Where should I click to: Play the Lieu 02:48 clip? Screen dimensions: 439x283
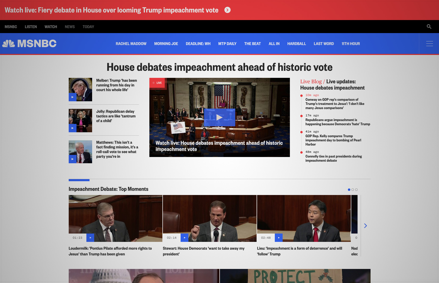point(279,238)
